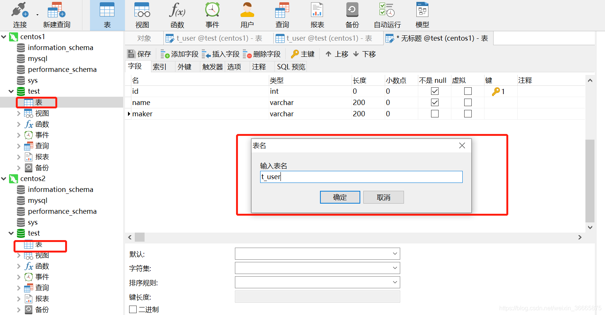The image size is (605, 315).
Task: Select test database under centos2
Action: pyautogui.click(x=34, y=233)
